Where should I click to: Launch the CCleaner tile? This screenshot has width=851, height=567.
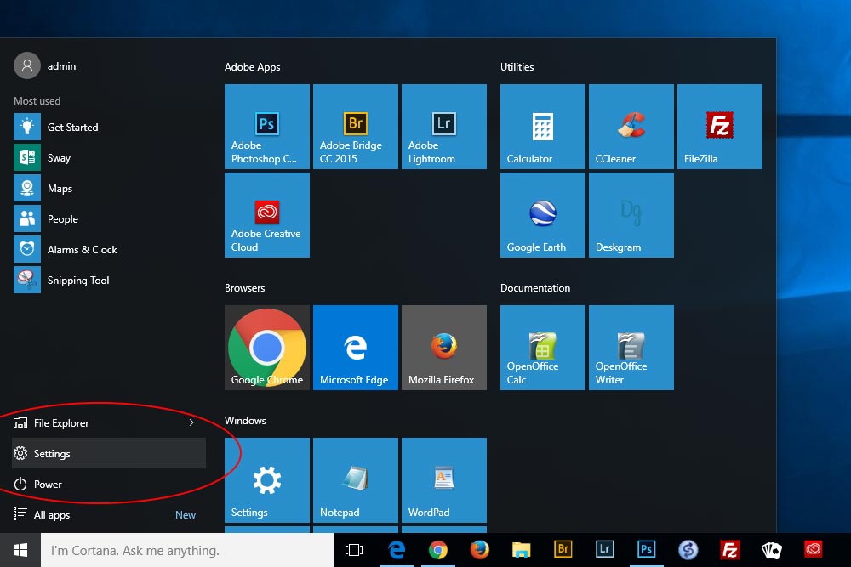(x=631, y=126)
